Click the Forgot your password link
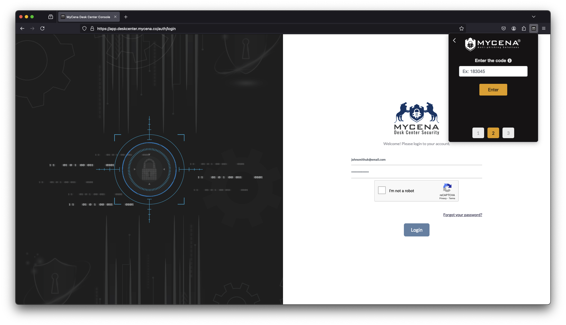Screen dimensions: 566x325 pyautogui.click(x=462, y=215)
